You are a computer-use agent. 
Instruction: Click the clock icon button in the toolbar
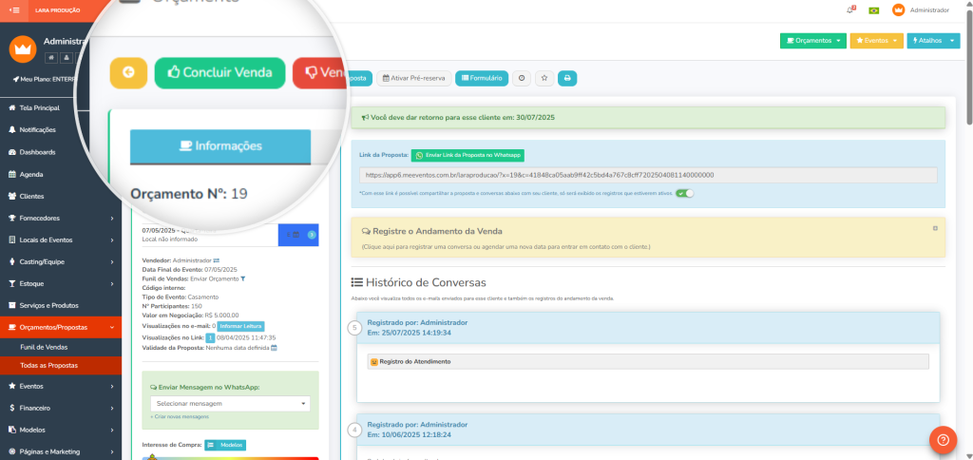click(522, 78)
